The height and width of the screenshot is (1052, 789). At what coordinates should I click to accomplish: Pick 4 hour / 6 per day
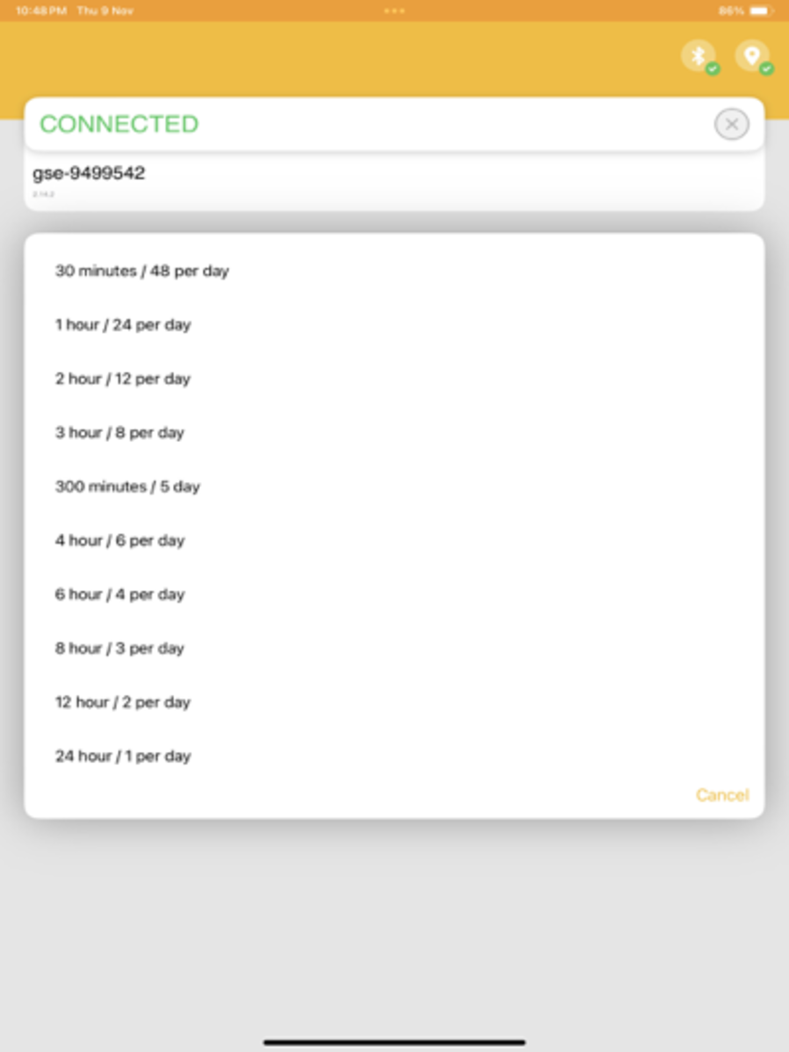[x=394, y=540]
